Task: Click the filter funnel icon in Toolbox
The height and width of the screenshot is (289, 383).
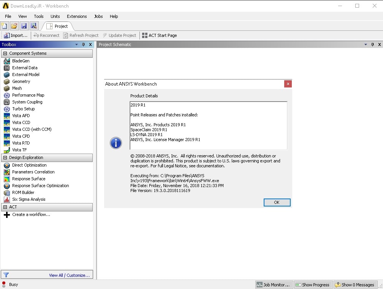Action: [x=6, y=275]
